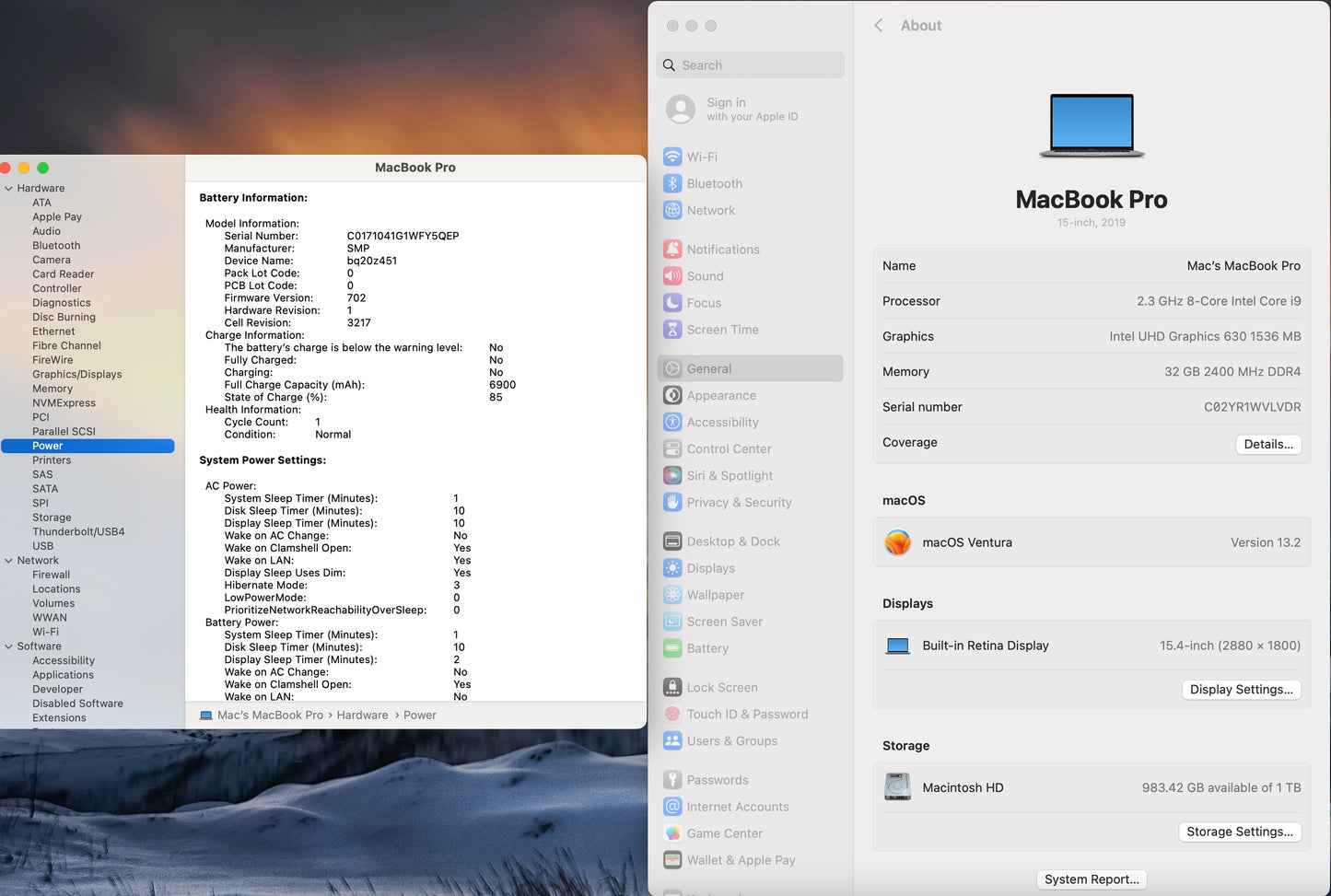The width and height of the screenshot is (1331, 896).
Task: Open Focus settings
Action: pyautogui.click(x=703, y=302)
